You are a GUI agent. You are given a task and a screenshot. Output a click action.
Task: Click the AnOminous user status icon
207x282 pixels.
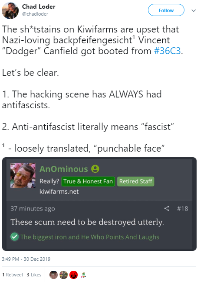point(95,169)
